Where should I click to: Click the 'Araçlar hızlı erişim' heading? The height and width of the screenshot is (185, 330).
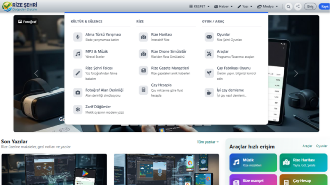tap(252, 146)
